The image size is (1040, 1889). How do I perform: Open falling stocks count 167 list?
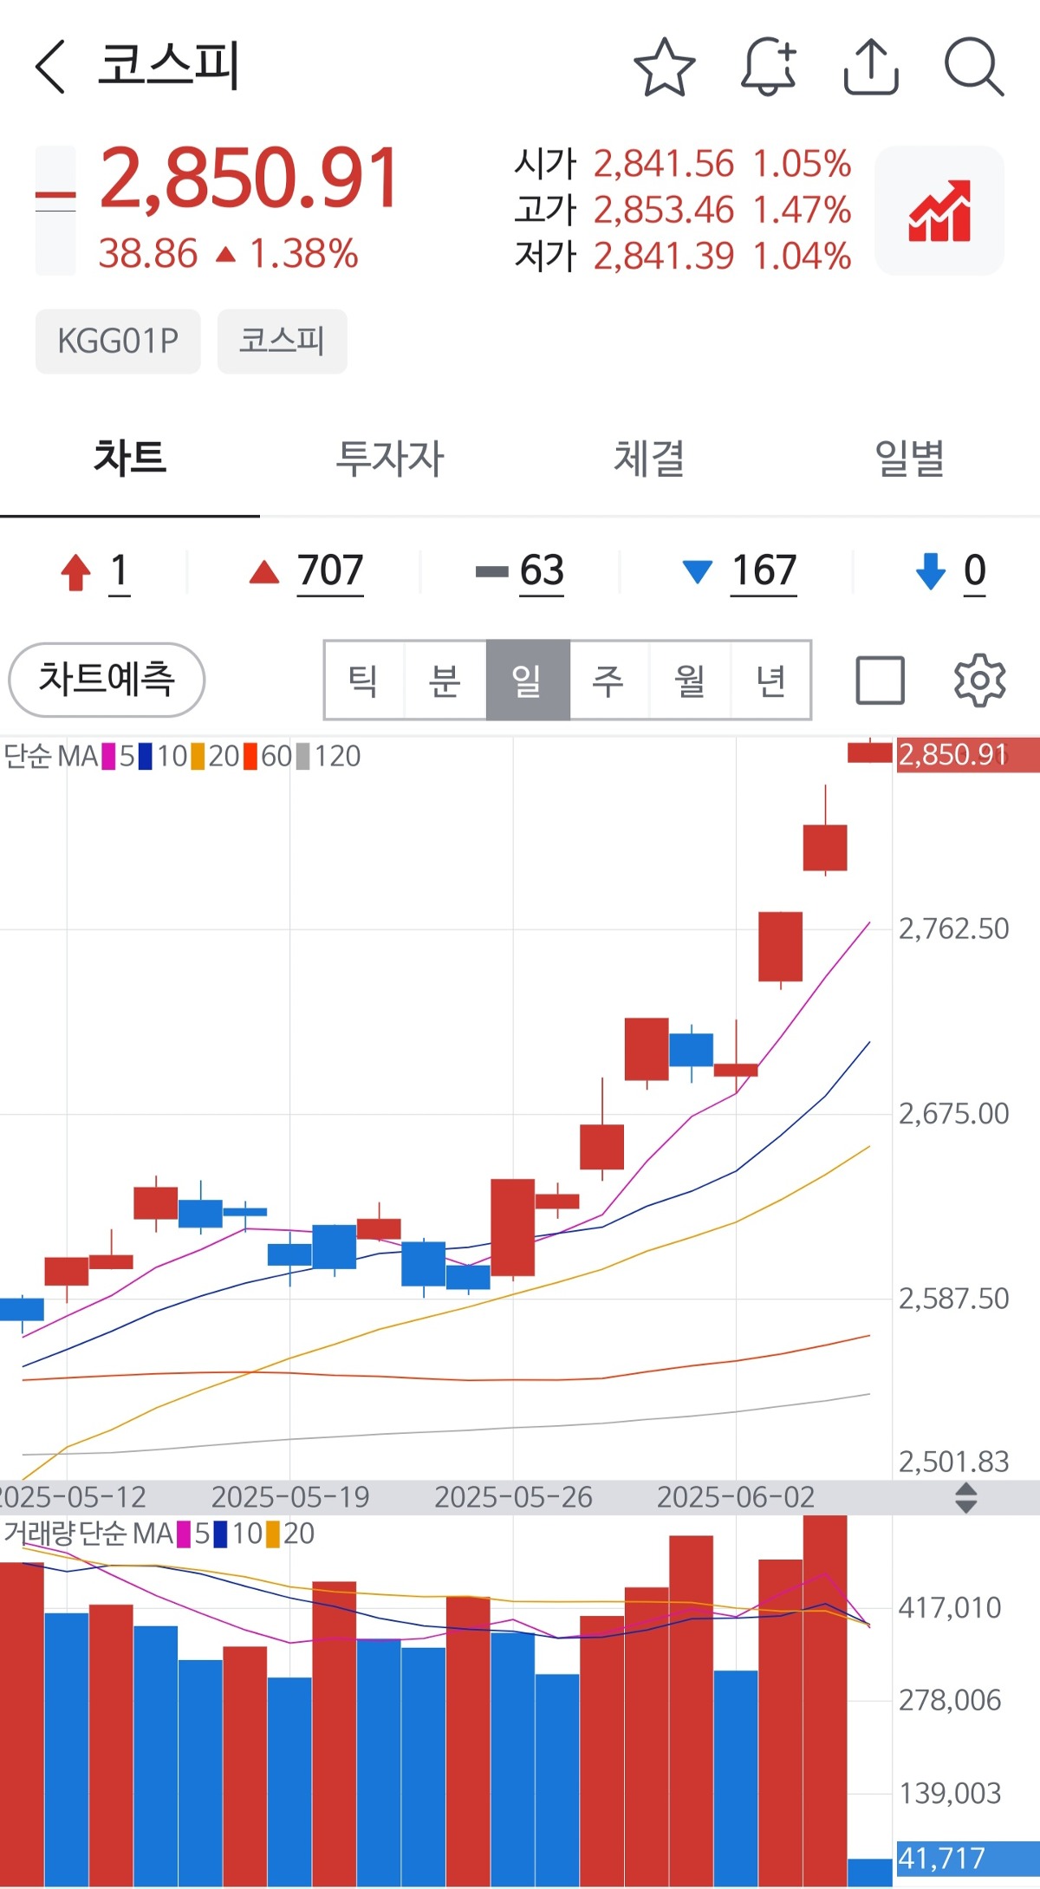click(763, 571)
